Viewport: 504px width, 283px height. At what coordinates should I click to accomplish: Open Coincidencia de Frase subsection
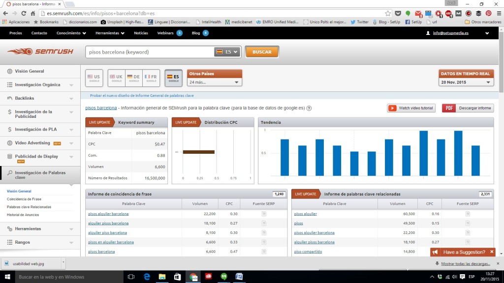(24, 199)
